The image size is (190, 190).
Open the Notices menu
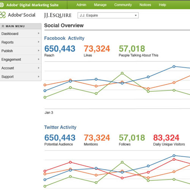(145, 5)
